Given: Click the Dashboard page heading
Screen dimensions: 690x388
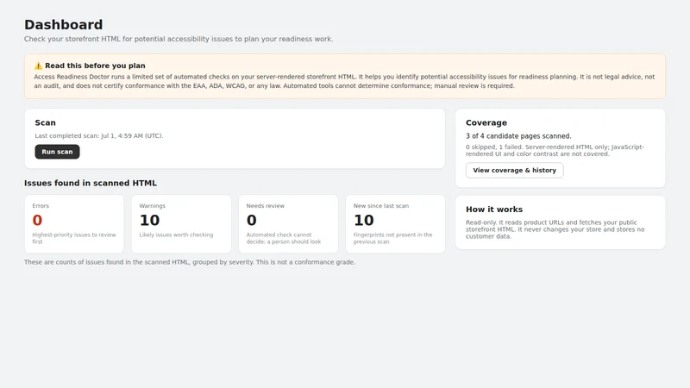Looking at the screenshot, I should [63, 25].
